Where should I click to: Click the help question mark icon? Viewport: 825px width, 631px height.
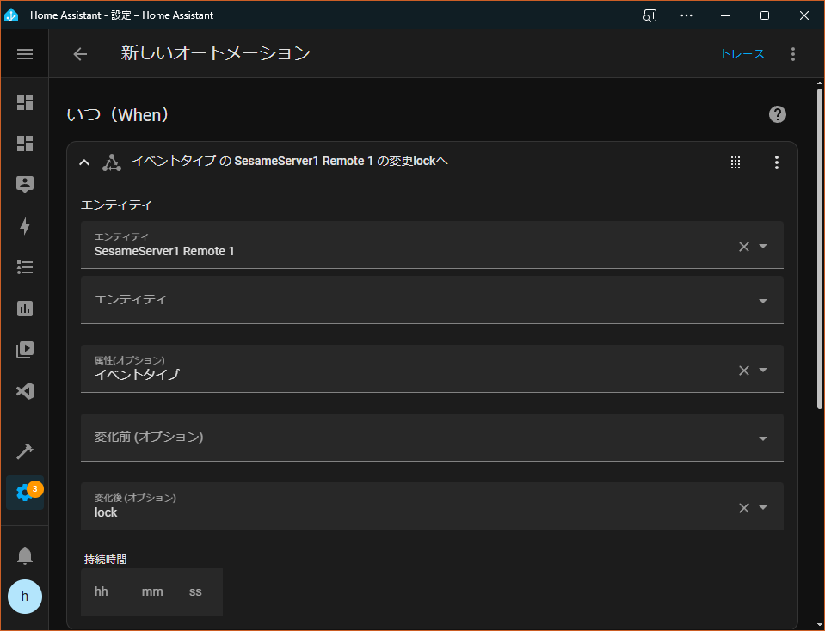point(777,114)
